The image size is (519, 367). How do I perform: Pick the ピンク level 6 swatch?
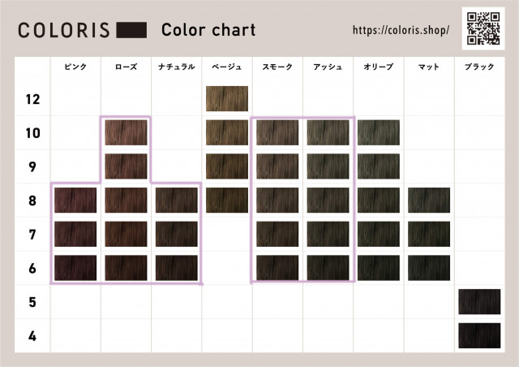(x=75, y=267)
